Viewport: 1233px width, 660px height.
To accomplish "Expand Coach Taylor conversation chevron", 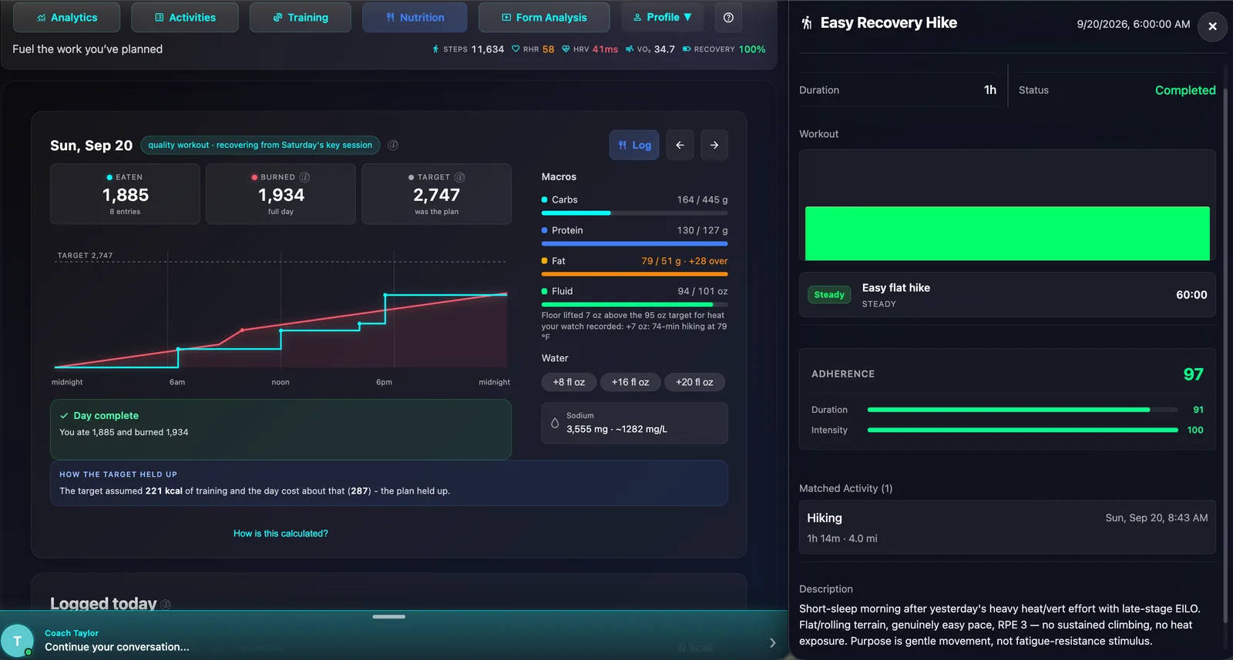I will click(x=772, y=642).
